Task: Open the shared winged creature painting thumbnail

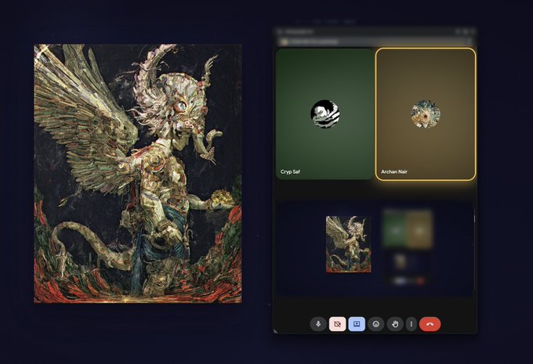Action: [349, 244]
